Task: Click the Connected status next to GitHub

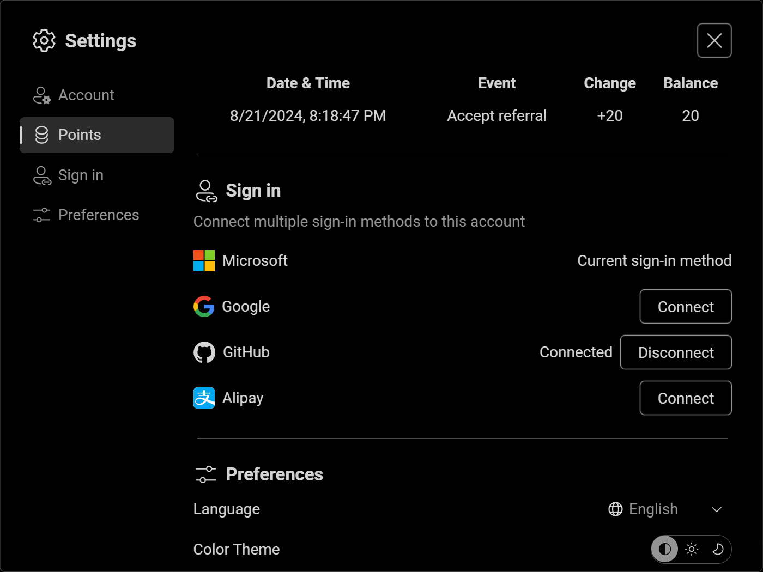Action: pyautogui.click(x=576, y=352)
